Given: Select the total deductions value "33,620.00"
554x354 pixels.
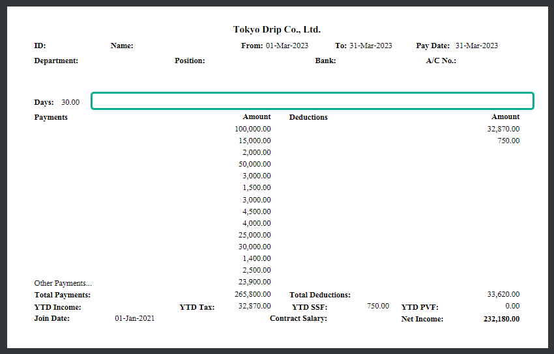Looking at the screenshot, I should point(503,294).
